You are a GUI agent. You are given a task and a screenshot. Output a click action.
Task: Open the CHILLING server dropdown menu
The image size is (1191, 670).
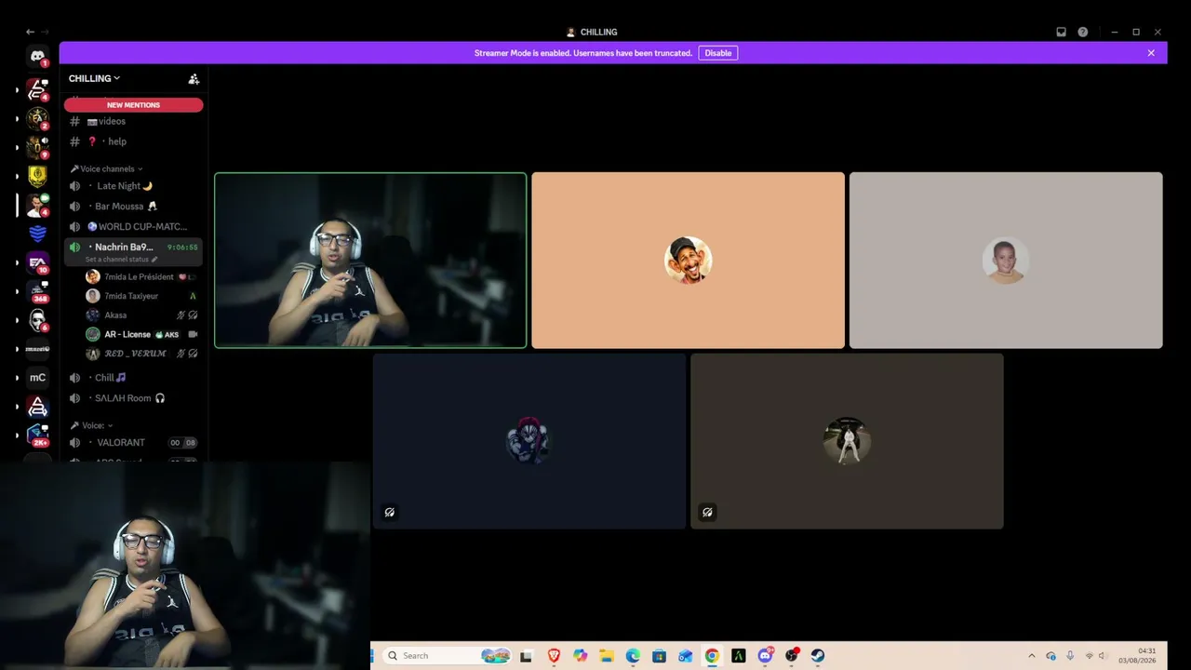coord(94,78)
